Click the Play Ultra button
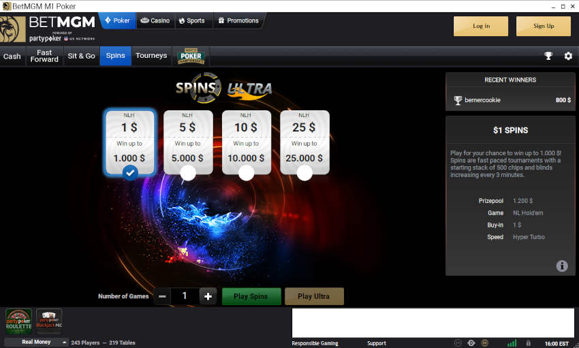 click(x=314, y=296)
